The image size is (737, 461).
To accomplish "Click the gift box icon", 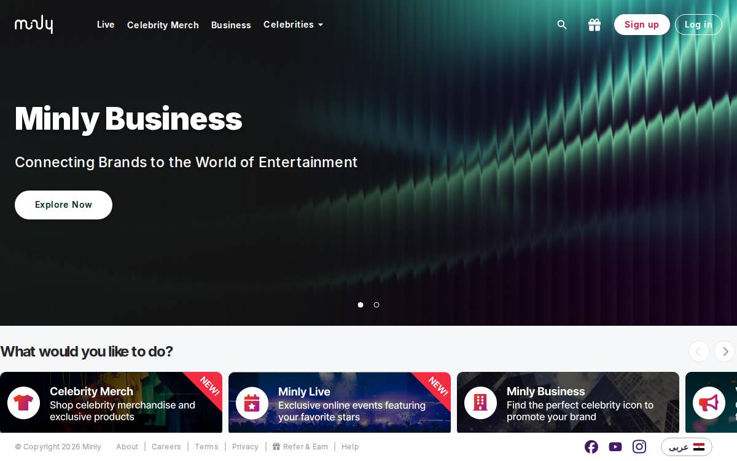I will [x=595, y=25].
